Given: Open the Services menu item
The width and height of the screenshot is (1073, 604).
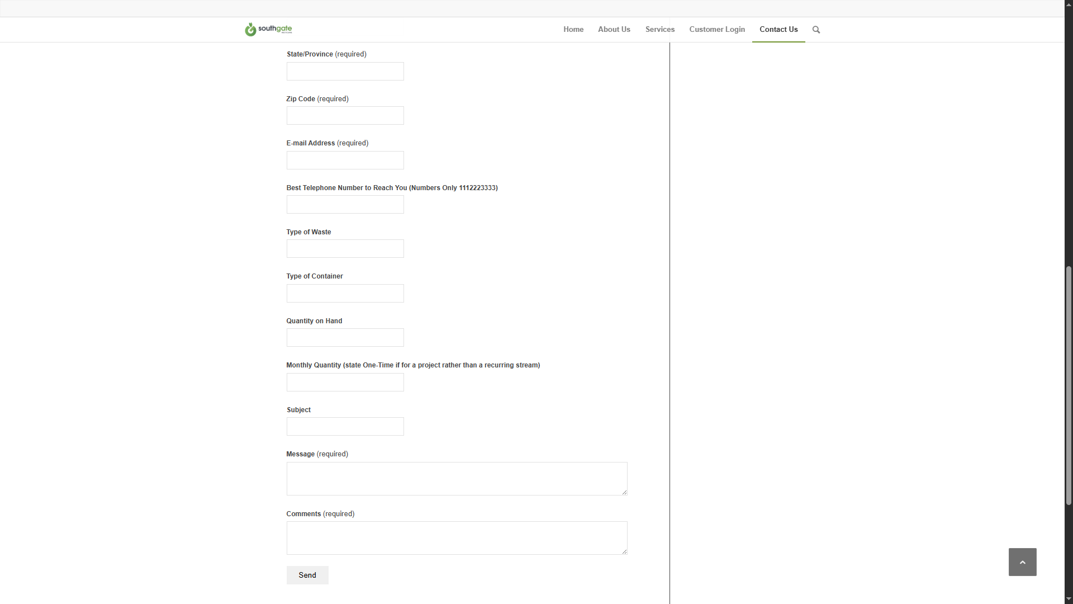Looking at the screenshot, I should pos(659,30).
